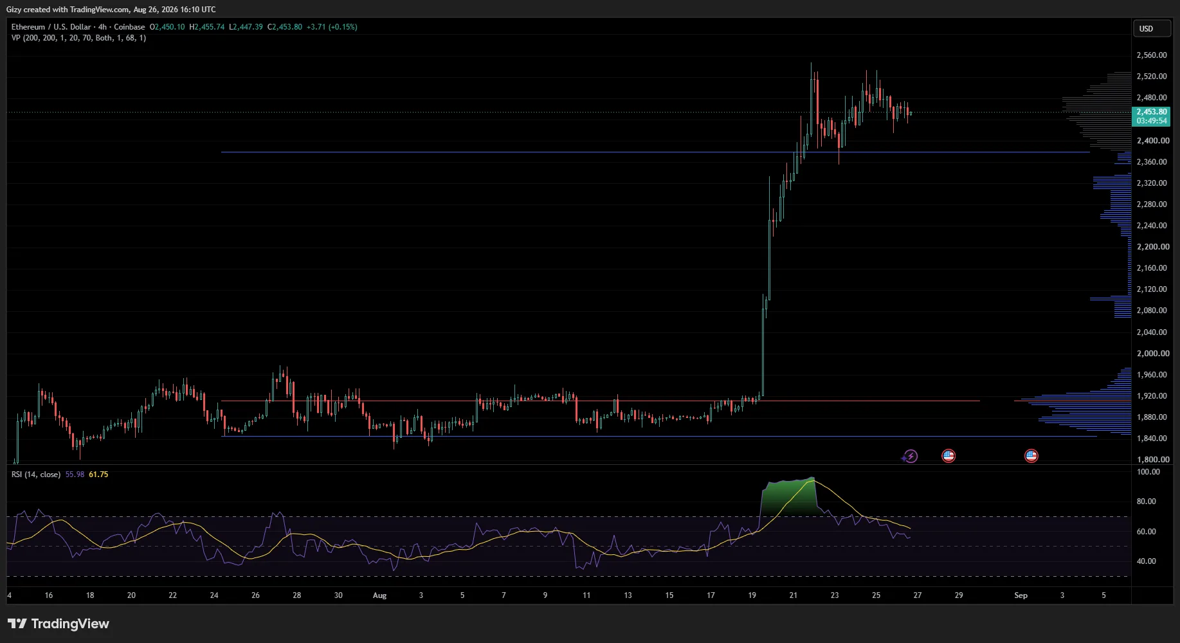
Task: Click the Sep label on the time axis
Action: click(x=1021, y=595)
